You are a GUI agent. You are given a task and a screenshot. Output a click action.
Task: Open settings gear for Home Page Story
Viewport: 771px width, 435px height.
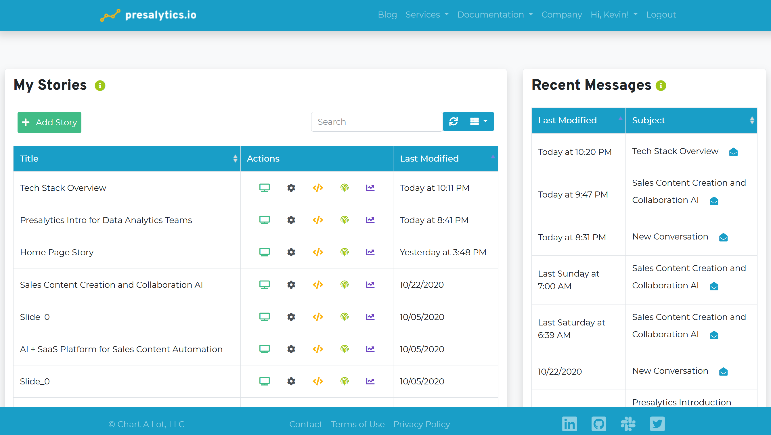[291, 252]
